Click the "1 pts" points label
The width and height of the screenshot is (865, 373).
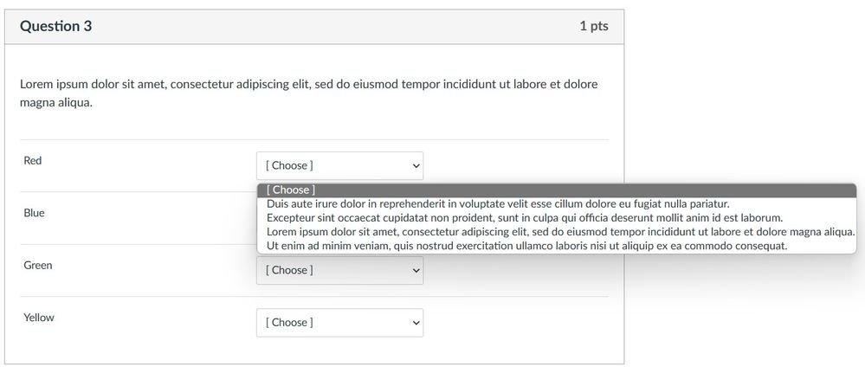(594, 27)
